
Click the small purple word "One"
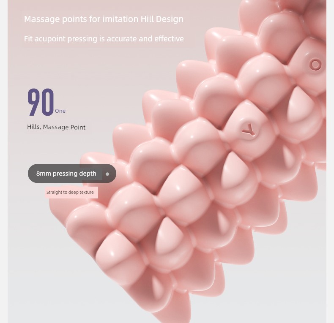click(60, 111)
